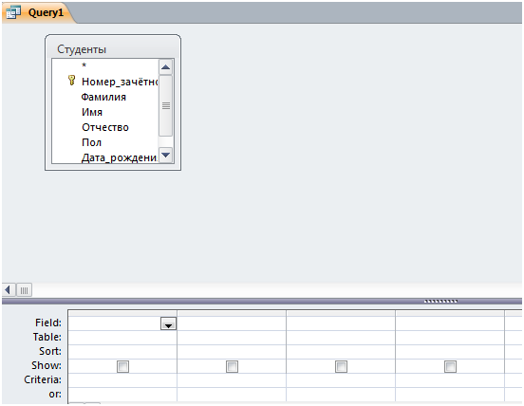
Task: Click the first column selector bar
Action: (122, 313)
